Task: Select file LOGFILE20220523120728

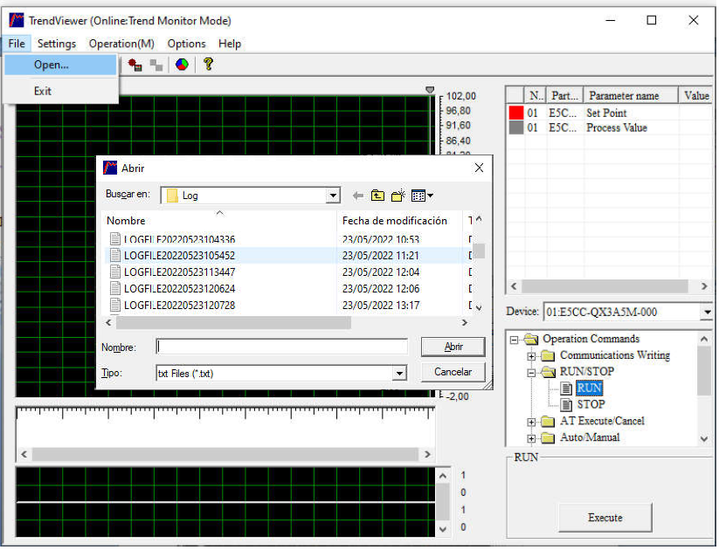Action: point(179,306)
